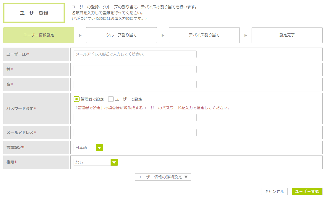Submit with the green ユーザー登録 button
The height and width of the screenshot is (204, 327).
pos(307,192)
